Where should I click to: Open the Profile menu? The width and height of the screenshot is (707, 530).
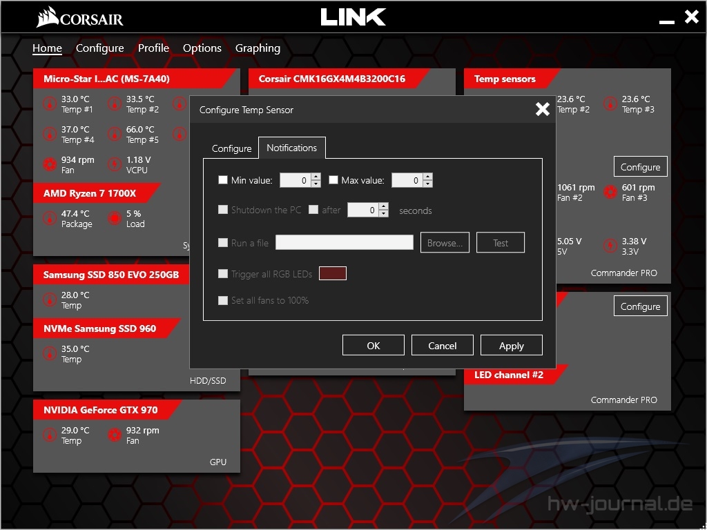153,48
